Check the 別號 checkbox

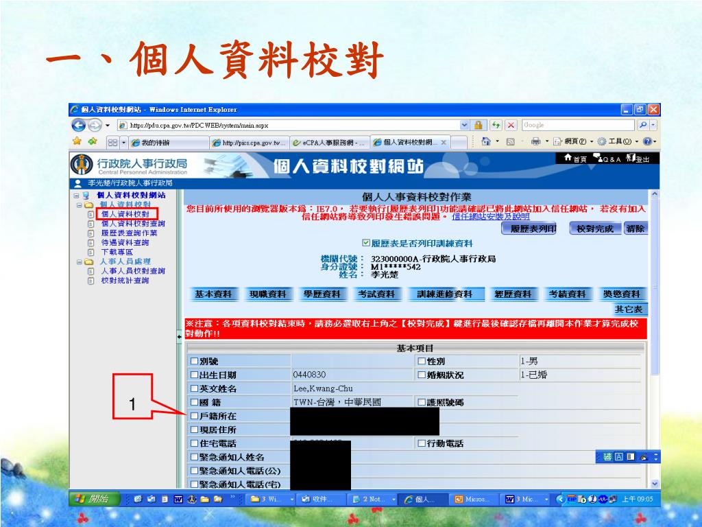pos(194,361)
